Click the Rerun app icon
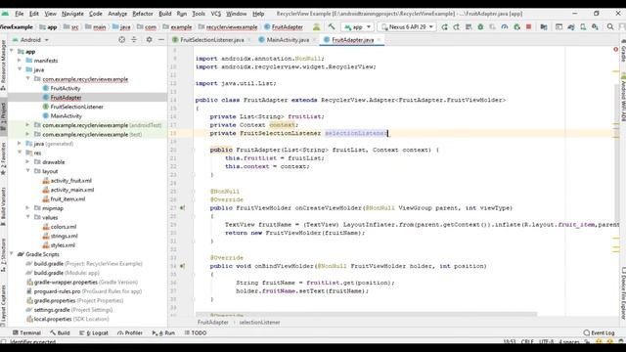626x352 pixels. [444, 26]
